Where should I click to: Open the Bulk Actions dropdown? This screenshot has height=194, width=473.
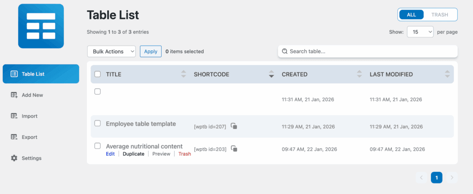112,51
